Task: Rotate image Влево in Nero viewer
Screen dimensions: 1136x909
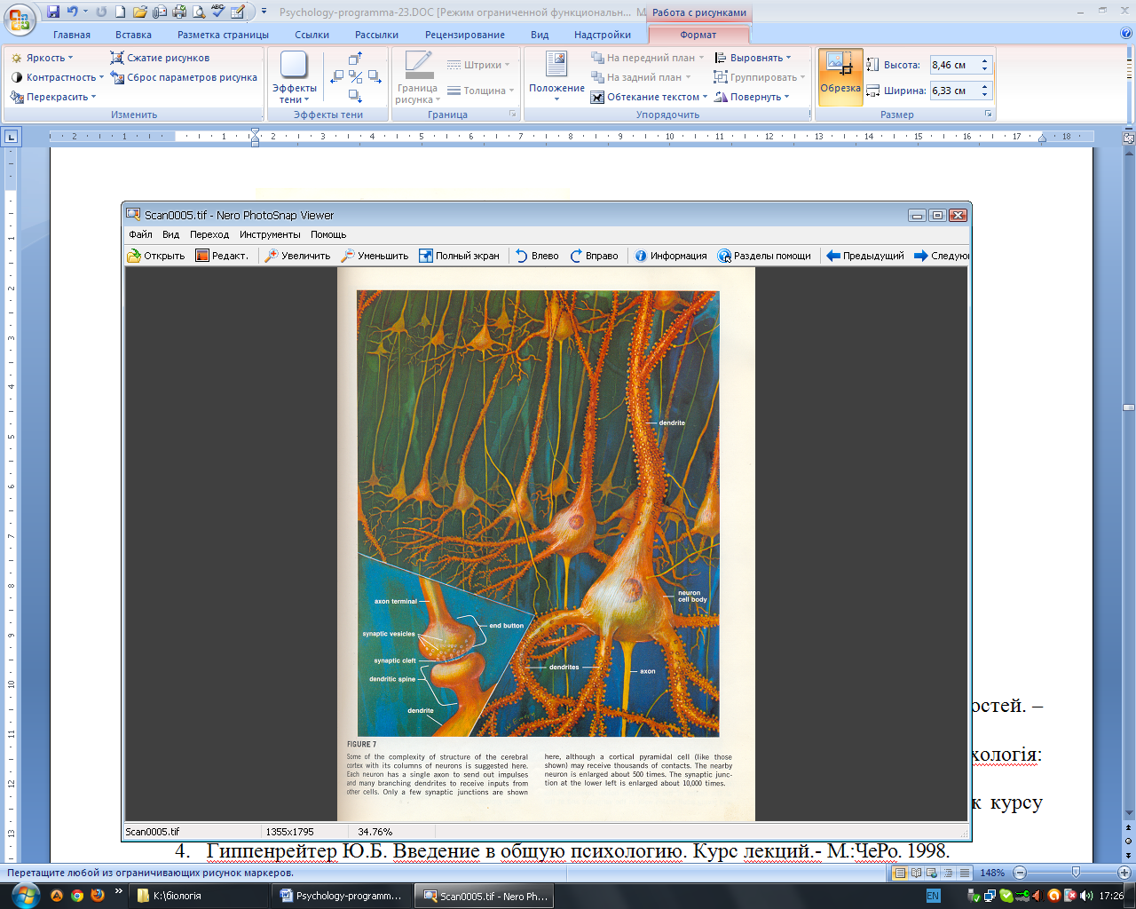Action: pyautogui.click(x=537, y=256)
